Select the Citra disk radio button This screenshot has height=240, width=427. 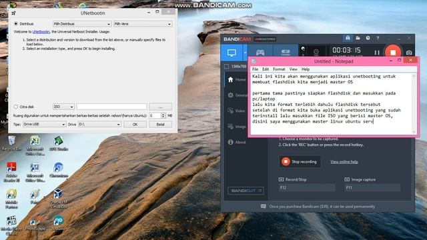[16, 107]
